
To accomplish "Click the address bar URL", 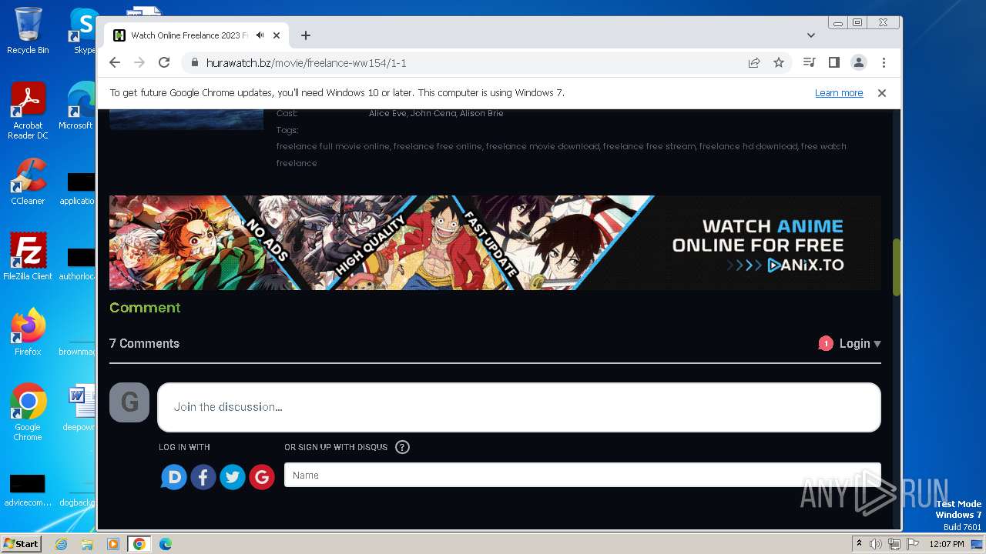I will [306, 63].
